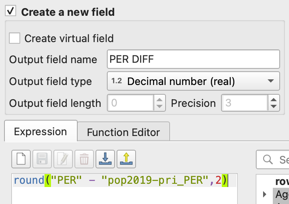
Task: Expand the tree item below row number
Action: coord(265,193)
